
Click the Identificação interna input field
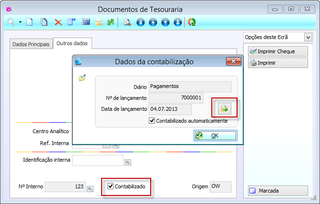point(97,160)
